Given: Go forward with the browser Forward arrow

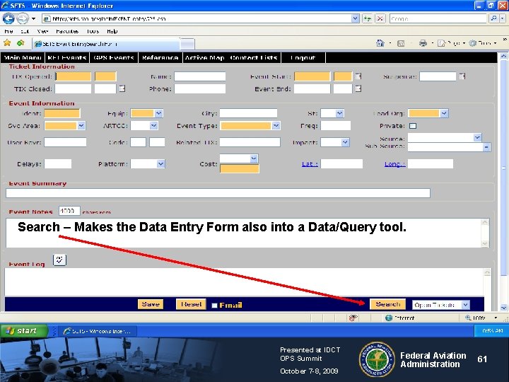Looking at the screenshot, I should pyautogui.click(x=22, y=18).
